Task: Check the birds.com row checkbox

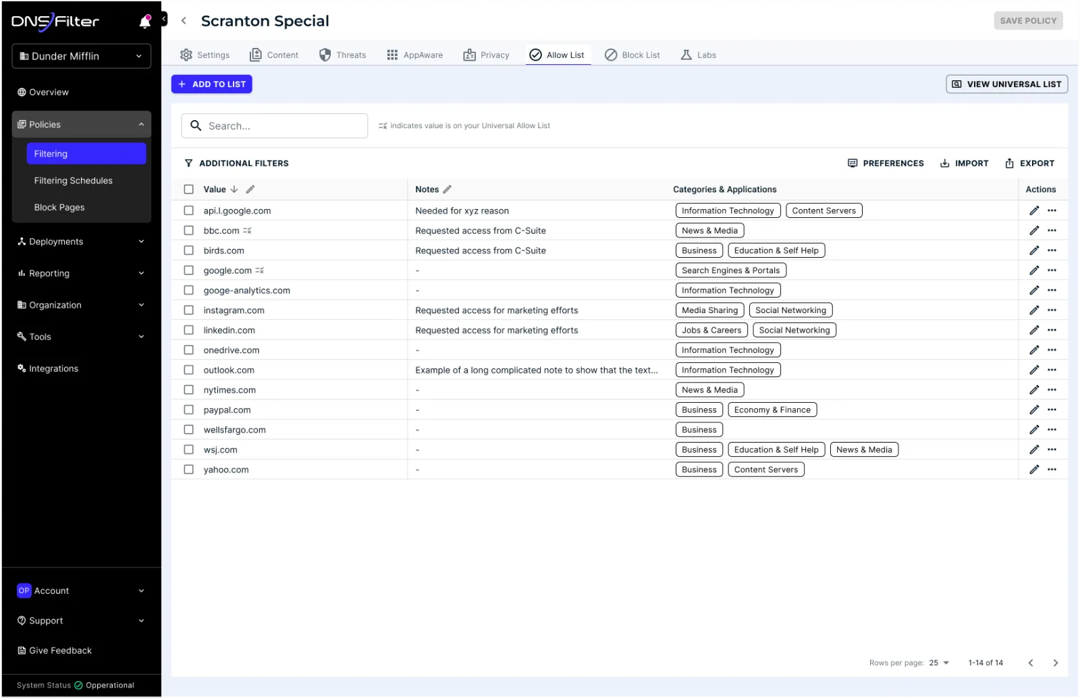Action: click(188, 250)
